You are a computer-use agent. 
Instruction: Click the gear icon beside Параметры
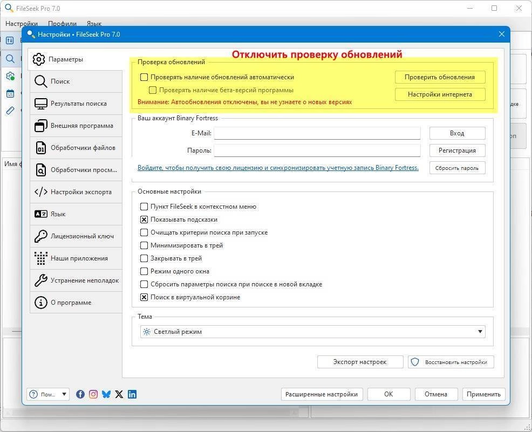pos(39,59)
